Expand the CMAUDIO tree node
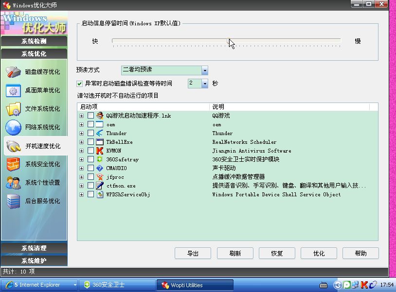 pos(81,169)
